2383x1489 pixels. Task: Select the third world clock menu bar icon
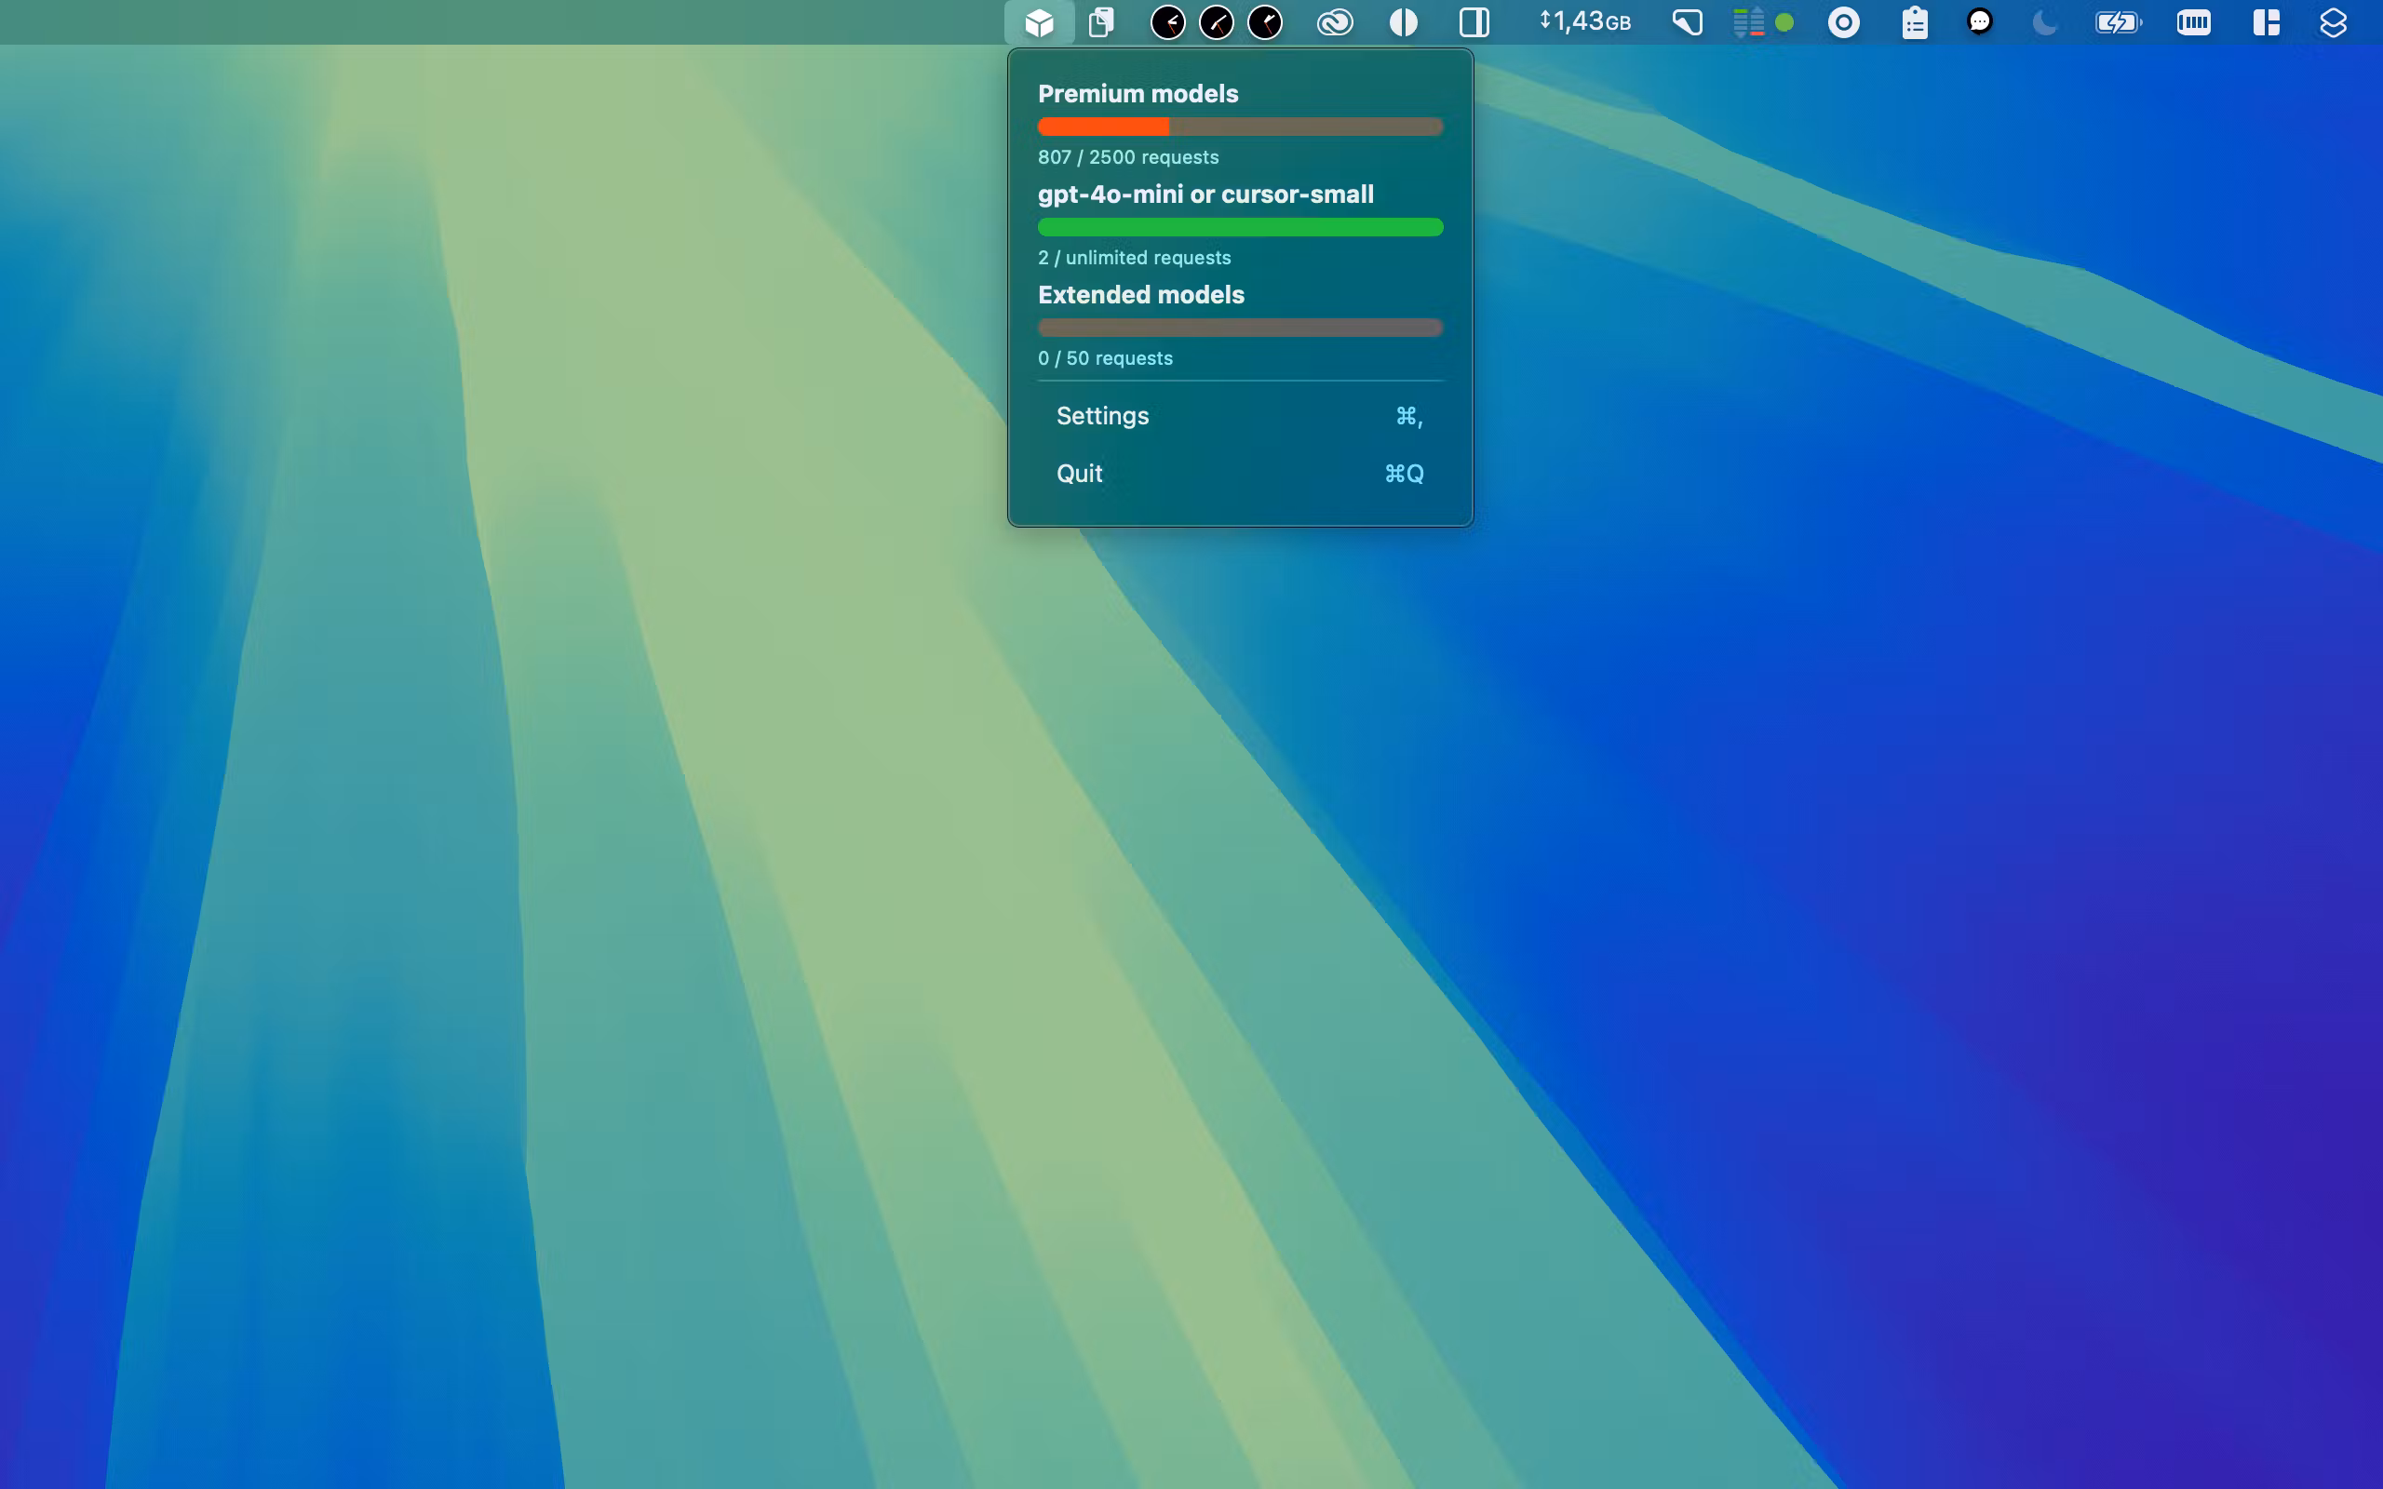coord(1266,21)
